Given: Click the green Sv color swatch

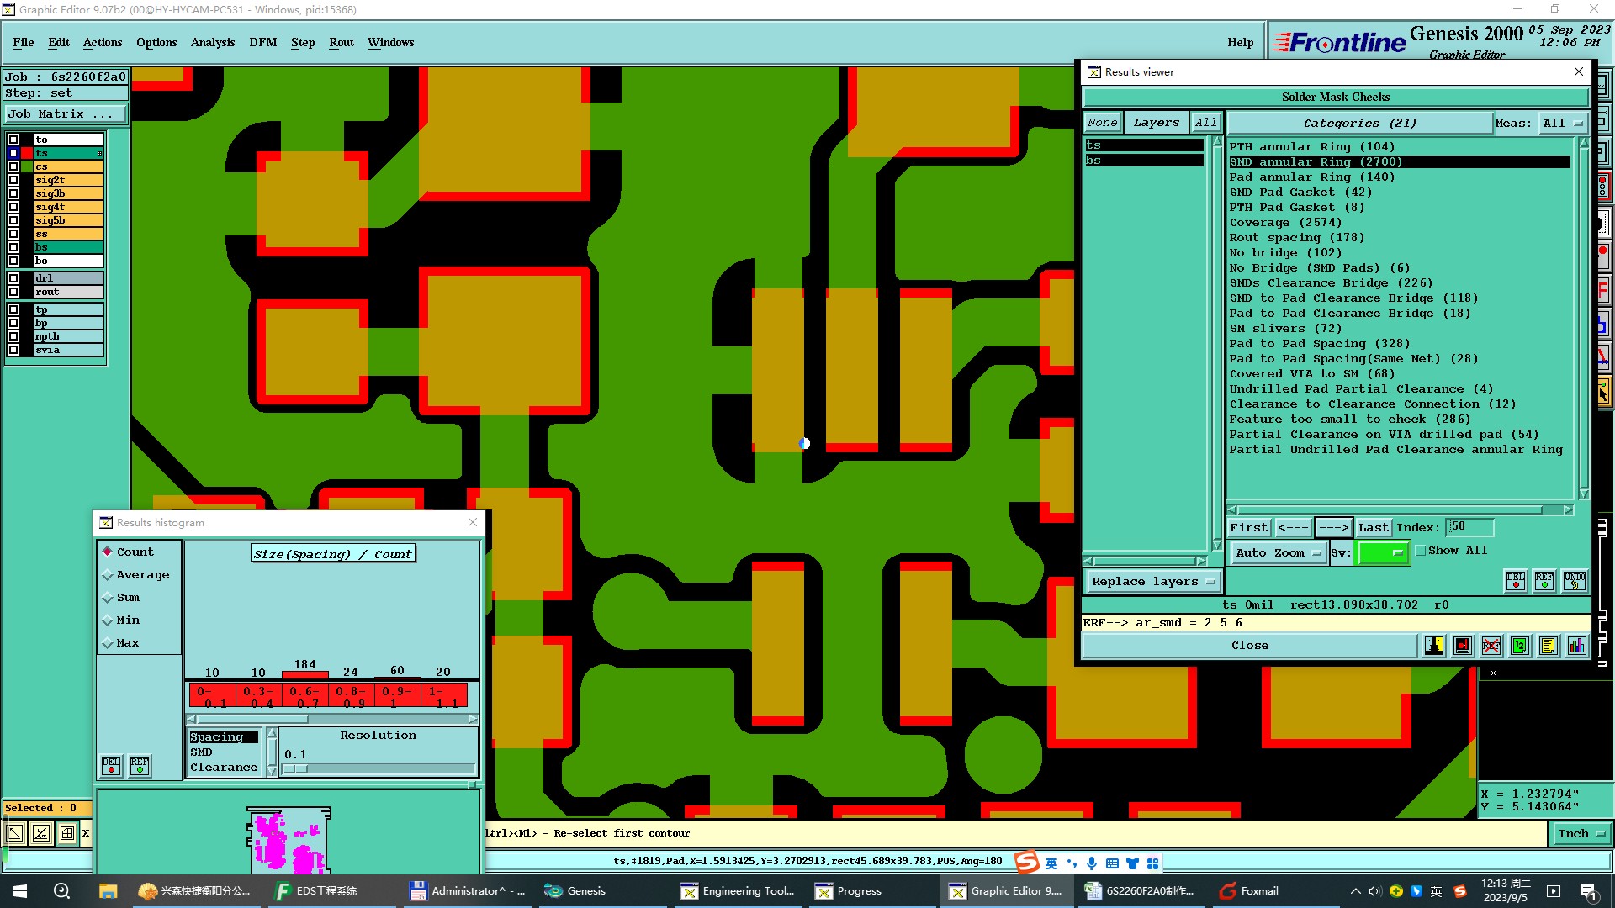Looking at the screenshot, I should coord(1383,552).
